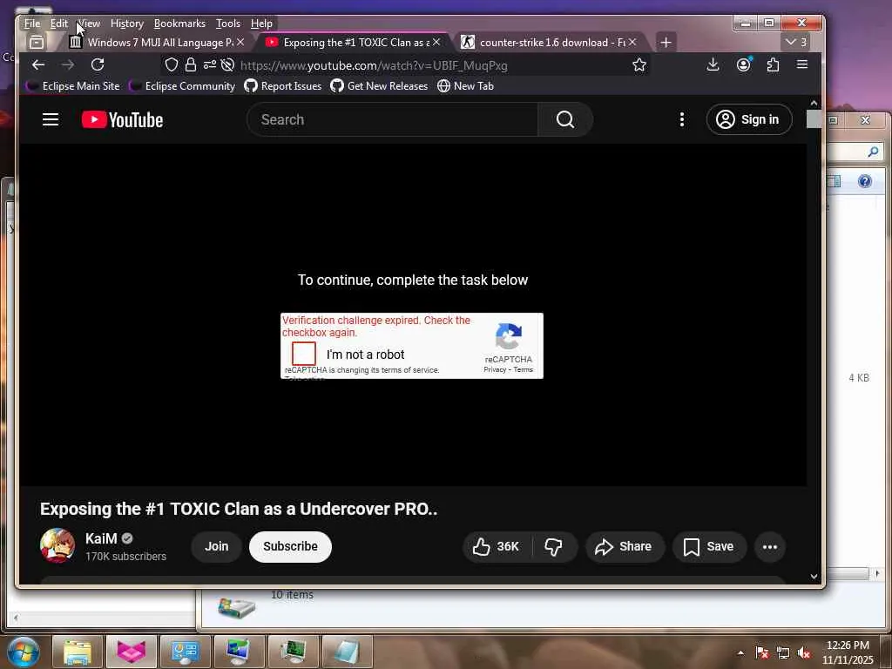The width and height of the screenshot is (892, 669).
Task: Click the page scrollbar down arrow
Action: 814,577
